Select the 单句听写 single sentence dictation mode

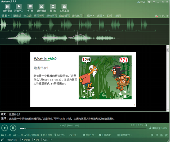(x=52, y=16)
